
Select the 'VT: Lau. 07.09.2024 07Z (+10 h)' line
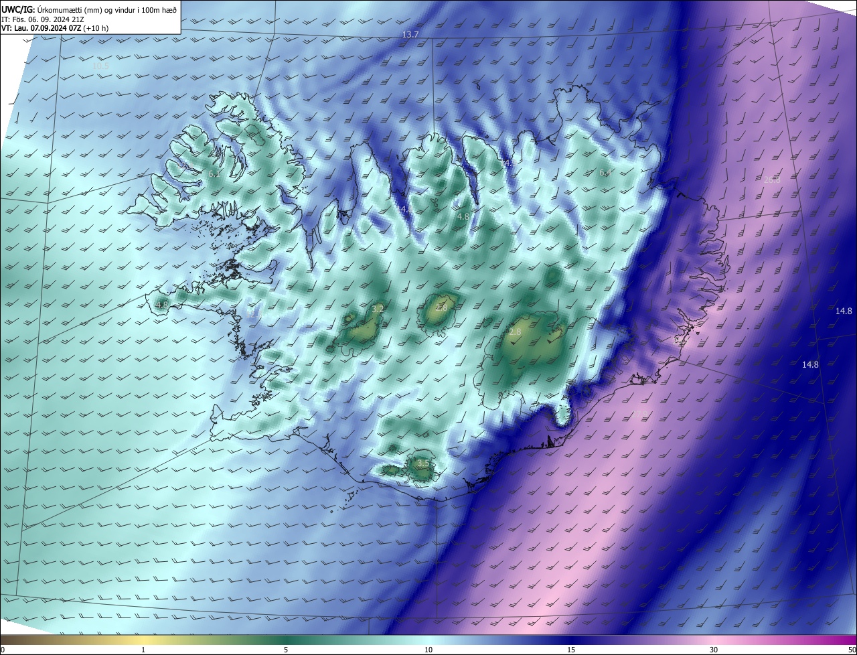[55, 28]
